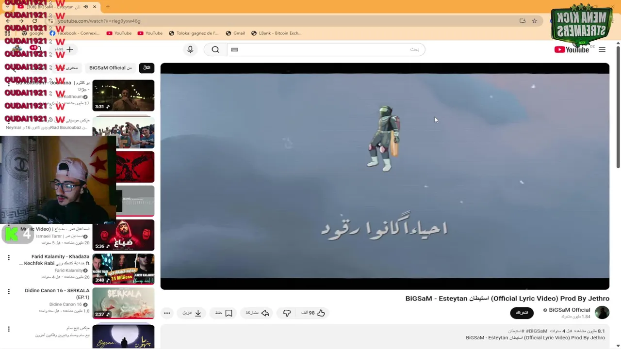This screenshot has height=349, width=621.
Task: Open a new browser tab
Action: point(108,7)
